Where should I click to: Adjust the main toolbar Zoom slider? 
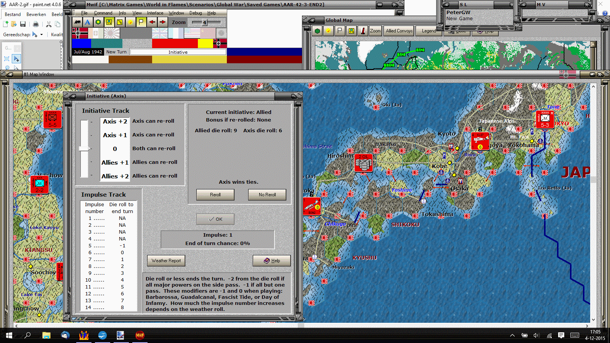[x=205, y=22]
